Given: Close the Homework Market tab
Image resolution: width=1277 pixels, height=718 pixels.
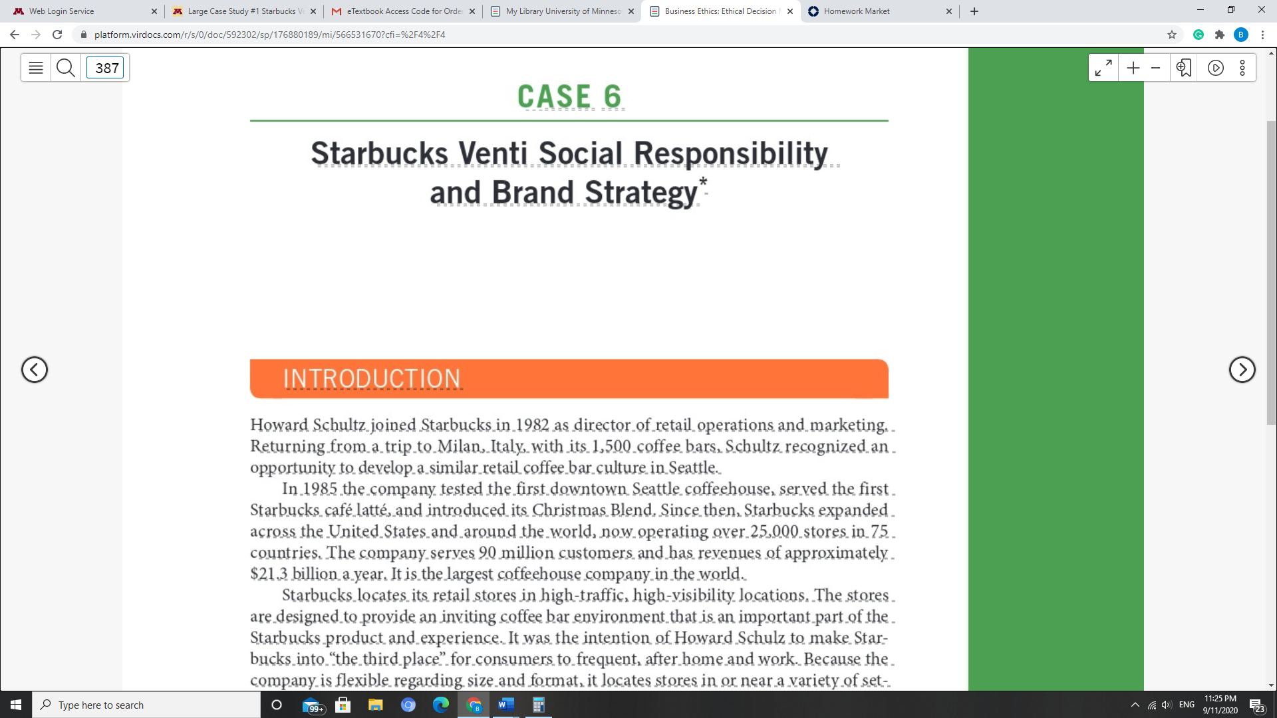Looking at the screenshot, I should [949, 11].
